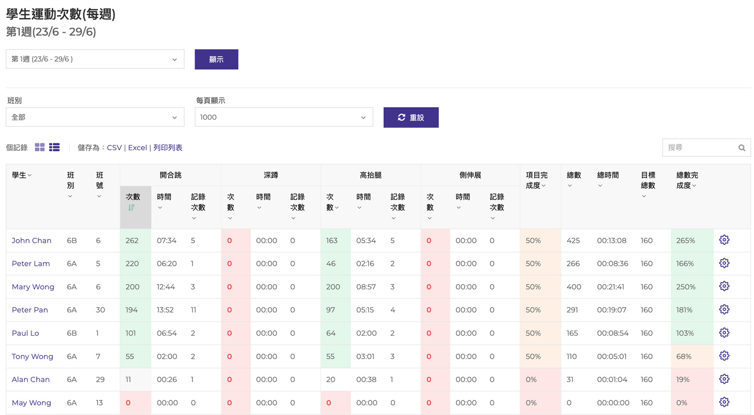Open Peter Pan student link

(30, 310)
